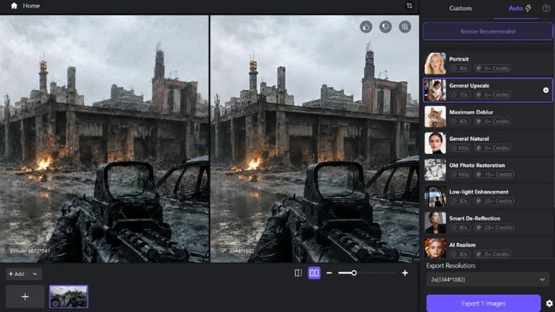This screenshot has width=555, height=312.
Task: Choose the General Upscale model
Action: point(488,90)
